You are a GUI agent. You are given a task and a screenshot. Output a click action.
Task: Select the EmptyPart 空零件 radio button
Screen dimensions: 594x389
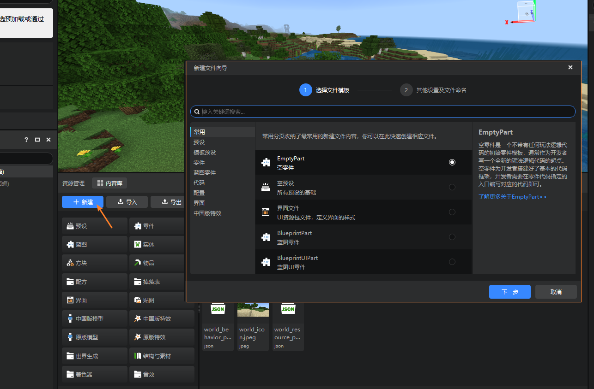pyautogui.click(x=452, y=162)
